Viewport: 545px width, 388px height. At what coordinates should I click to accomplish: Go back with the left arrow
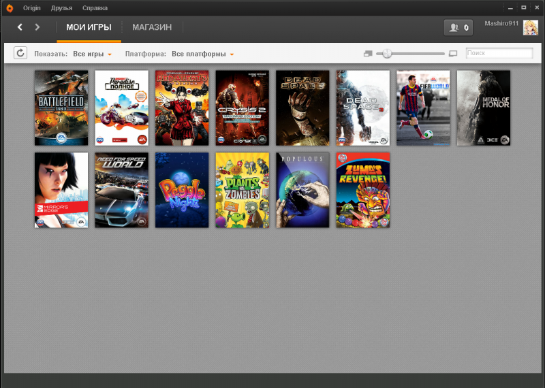[x=20, y=27]
